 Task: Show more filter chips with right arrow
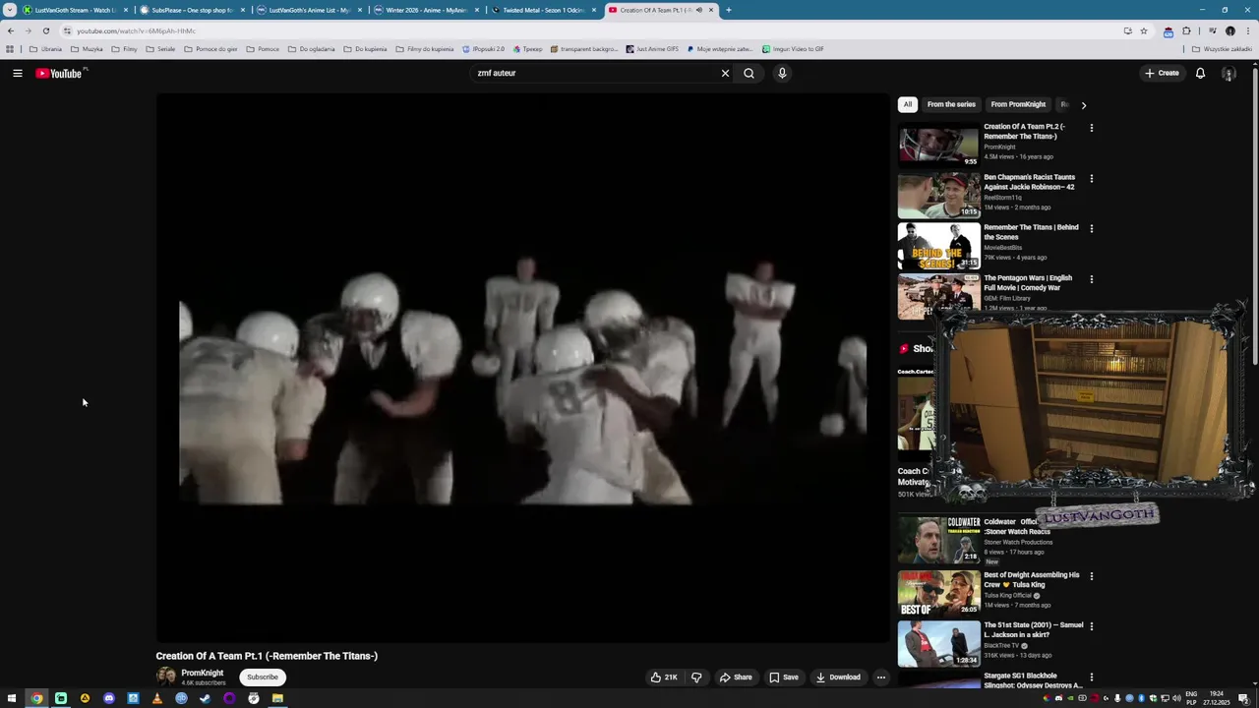[1084, 104]
